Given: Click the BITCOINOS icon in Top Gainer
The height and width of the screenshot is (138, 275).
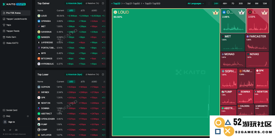Looking at the screenshot, I should [39, 58].
